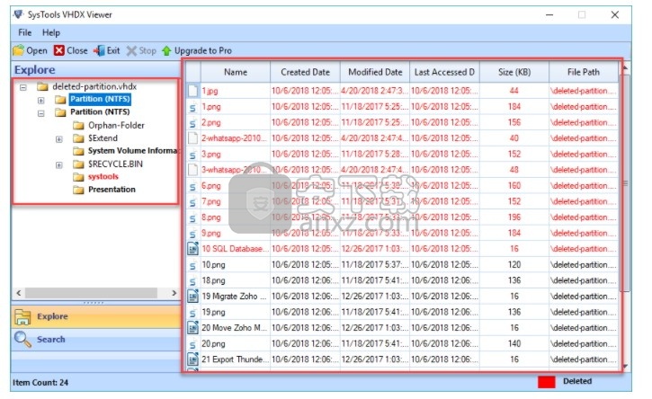
Task: Select the System Volume Information folder
Action: (x=132, y=150)
